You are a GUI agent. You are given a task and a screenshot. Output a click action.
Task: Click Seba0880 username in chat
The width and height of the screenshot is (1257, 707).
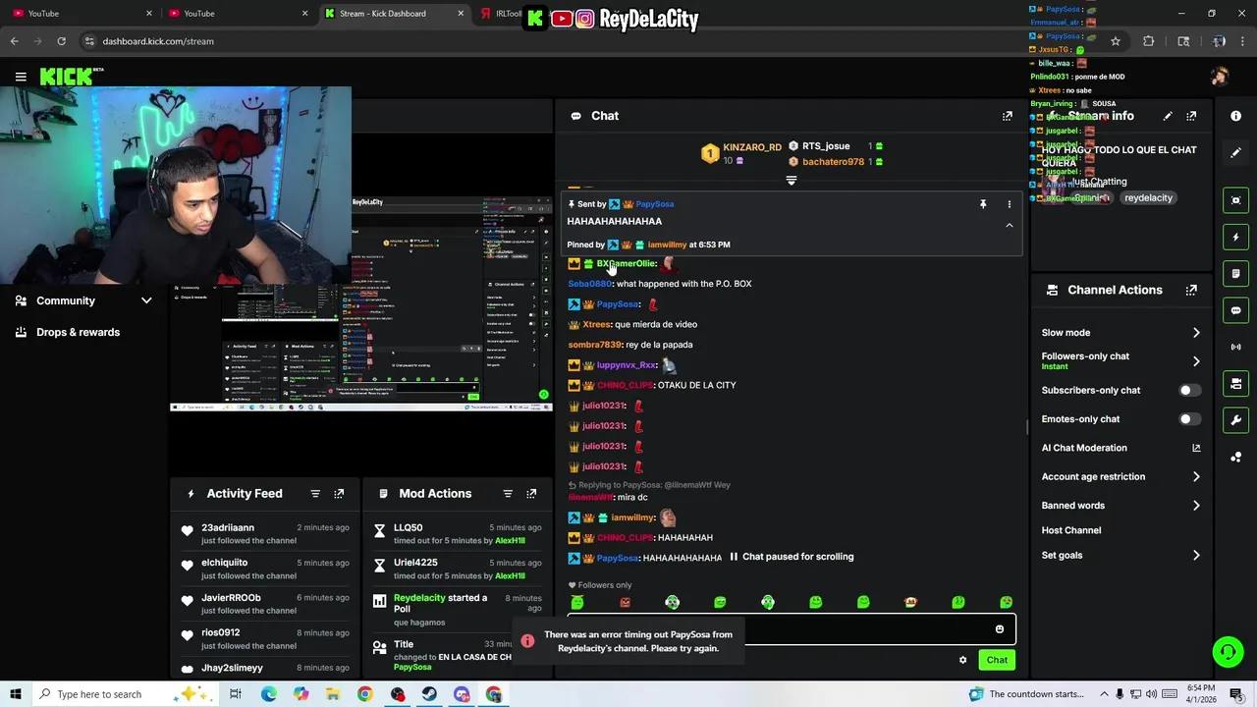pyautogui.click(x=589, y=284)
